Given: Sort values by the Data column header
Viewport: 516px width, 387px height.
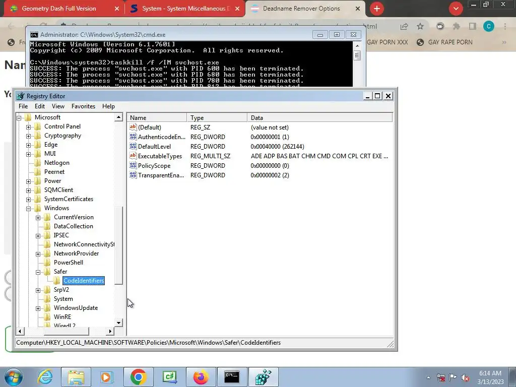Looking at the screenshot, I should (x=320, y=117).
